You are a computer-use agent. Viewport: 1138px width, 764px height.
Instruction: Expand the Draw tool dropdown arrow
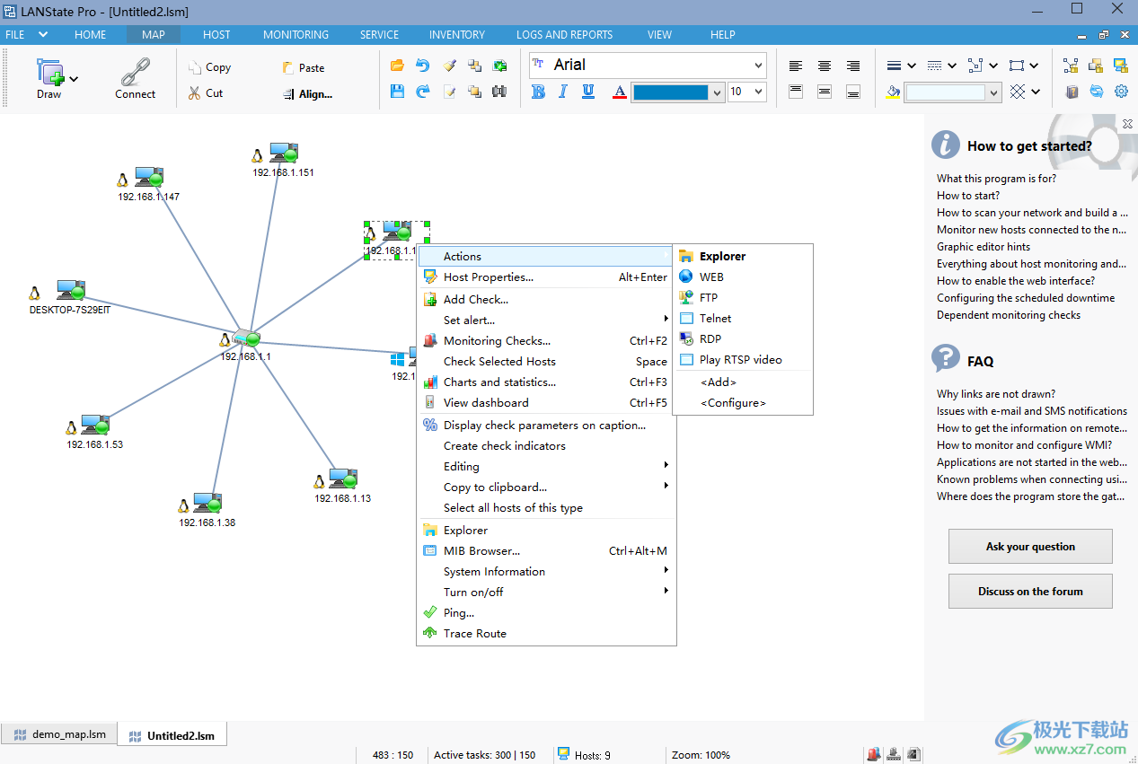point(74,79)
